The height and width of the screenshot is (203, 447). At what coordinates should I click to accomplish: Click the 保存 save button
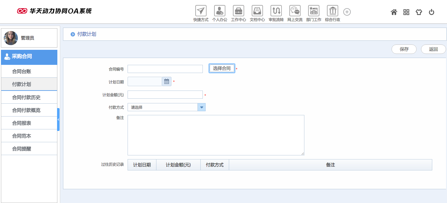point(404,49)
